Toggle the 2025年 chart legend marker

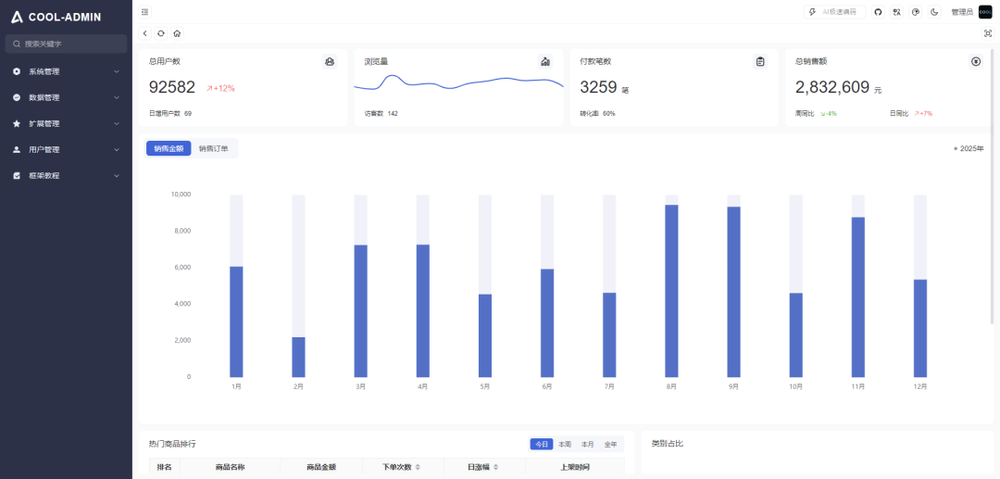(x=969, y=148)
